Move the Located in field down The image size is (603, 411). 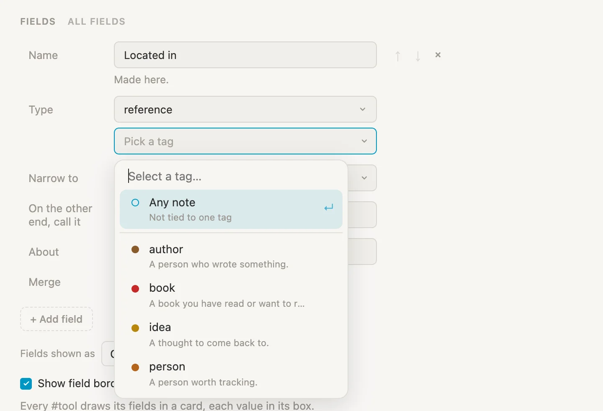pyautogui.click(x=418, y=56)
